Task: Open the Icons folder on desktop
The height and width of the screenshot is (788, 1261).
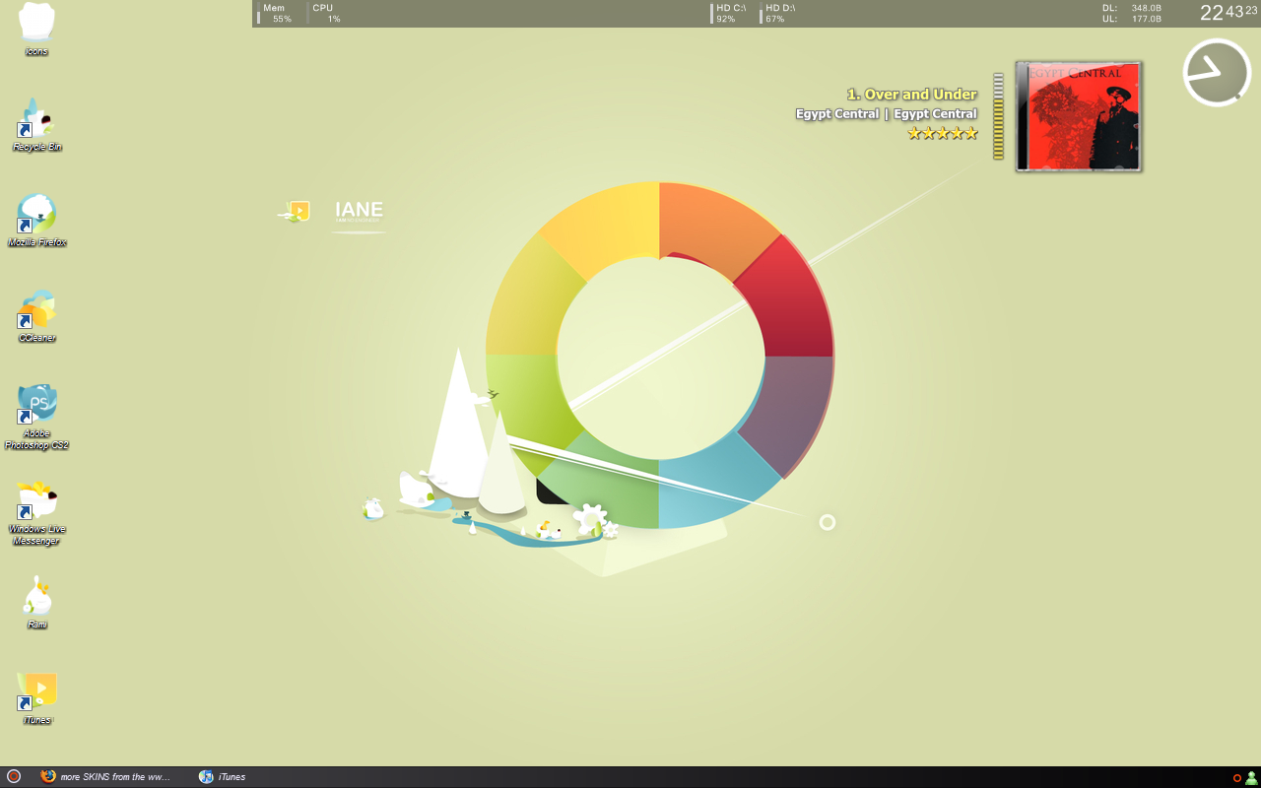Action: tap(36, 24)
